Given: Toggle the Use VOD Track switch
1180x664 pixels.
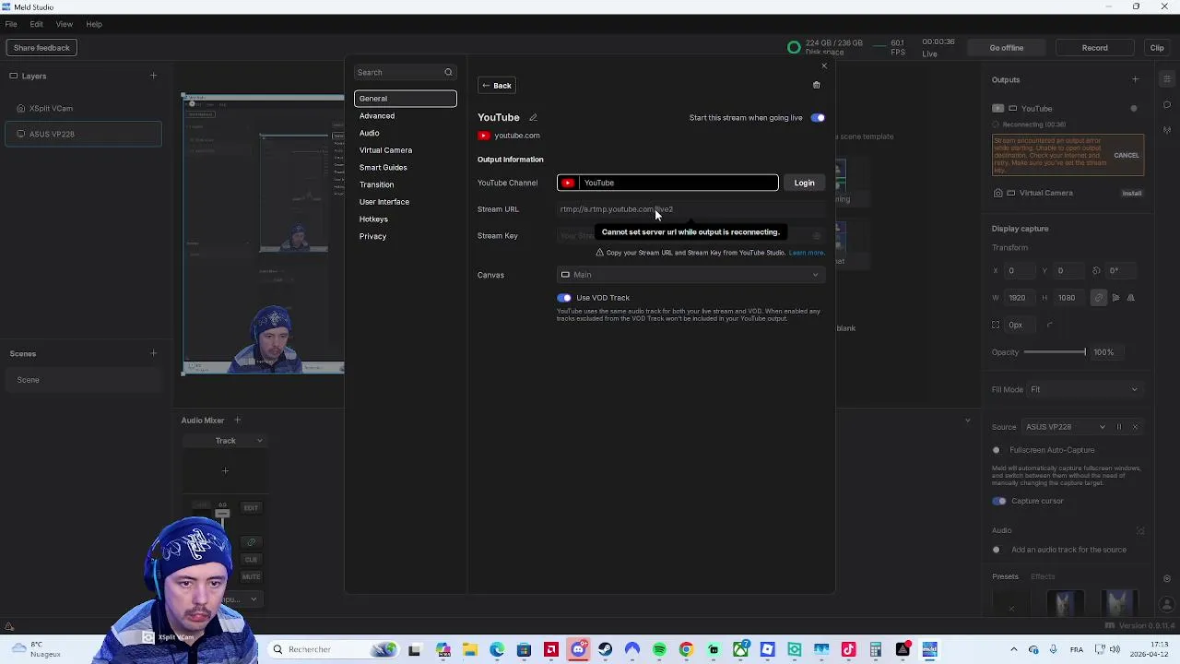Looking at the screenshot, I should pos(564,298).
